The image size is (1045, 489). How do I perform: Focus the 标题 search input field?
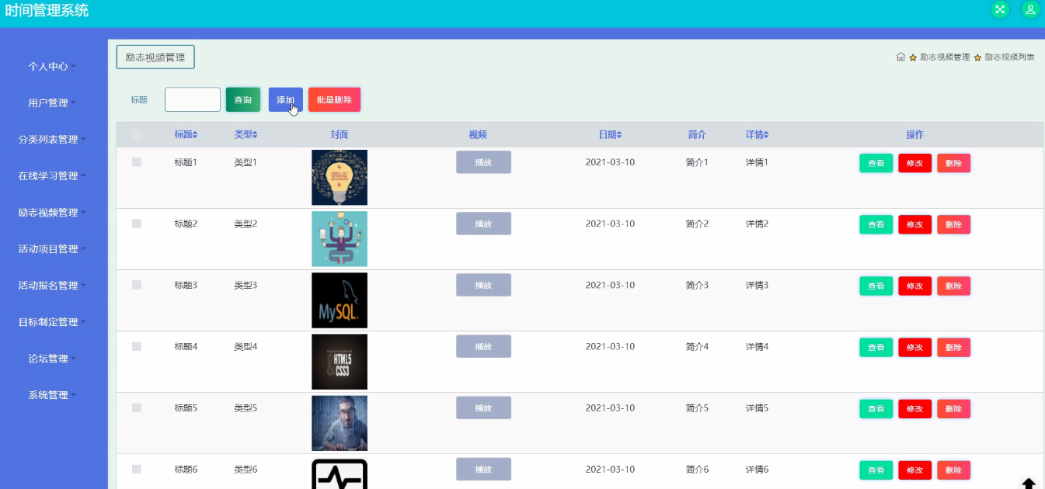click(193, 100)
